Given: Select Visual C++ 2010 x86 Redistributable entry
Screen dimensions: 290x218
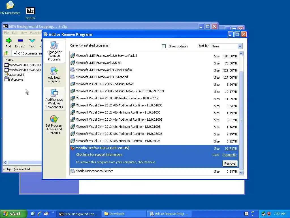Looking at the screenshot, I should pyautogui.click(x=154, y=98).
